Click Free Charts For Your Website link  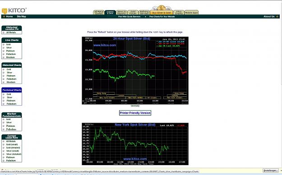coord(162,17)
